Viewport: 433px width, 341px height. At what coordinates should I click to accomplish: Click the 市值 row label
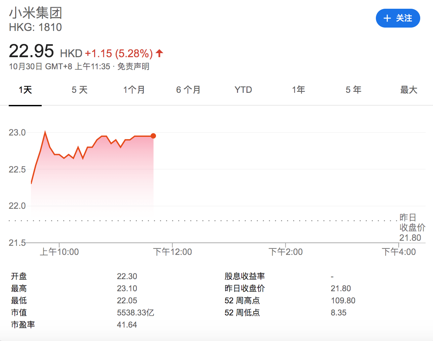tap(19, 313)
